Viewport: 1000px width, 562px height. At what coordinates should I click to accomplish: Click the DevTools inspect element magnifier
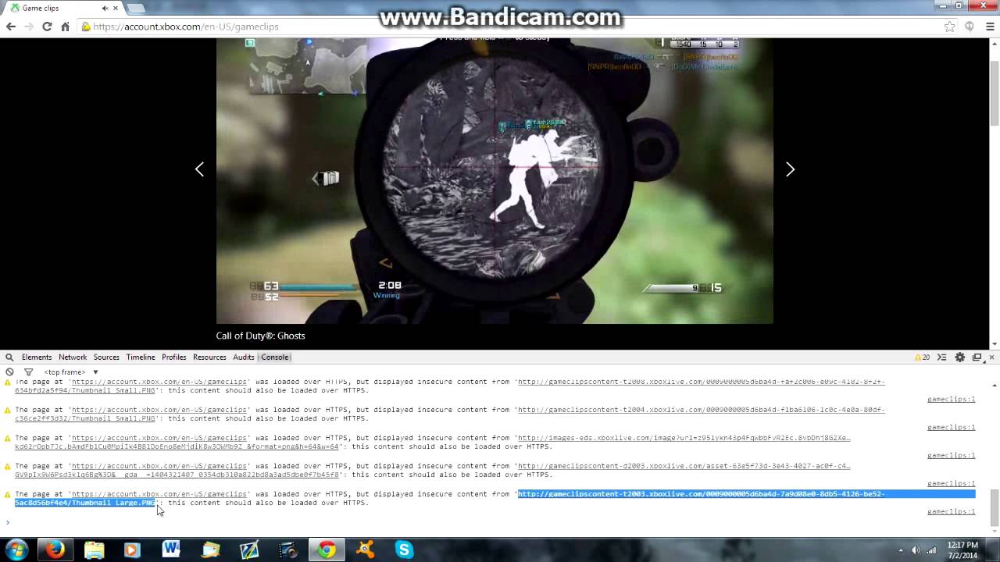(x=9, y=357)
